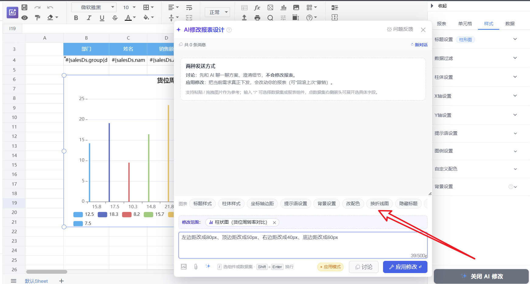
Task: Switch to the 报表 tab
Action: coord(441,24)
